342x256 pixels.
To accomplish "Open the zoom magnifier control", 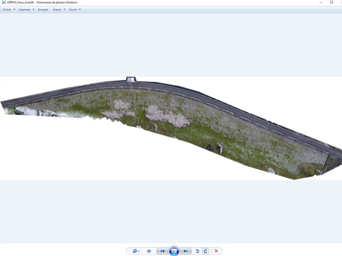I will point(135,251).
